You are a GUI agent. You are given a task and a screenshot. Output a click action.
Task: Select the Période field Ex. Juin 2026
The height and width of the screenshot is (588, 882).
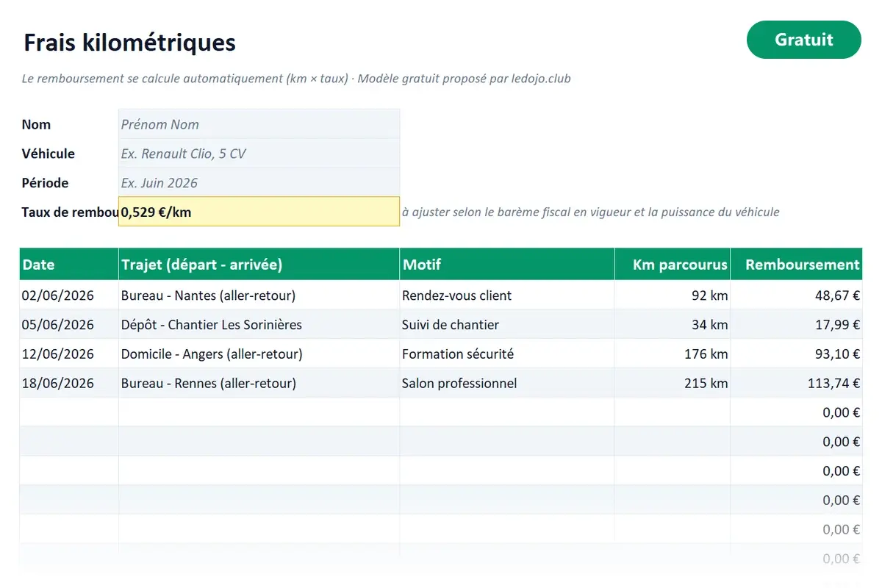coord(259,183)
